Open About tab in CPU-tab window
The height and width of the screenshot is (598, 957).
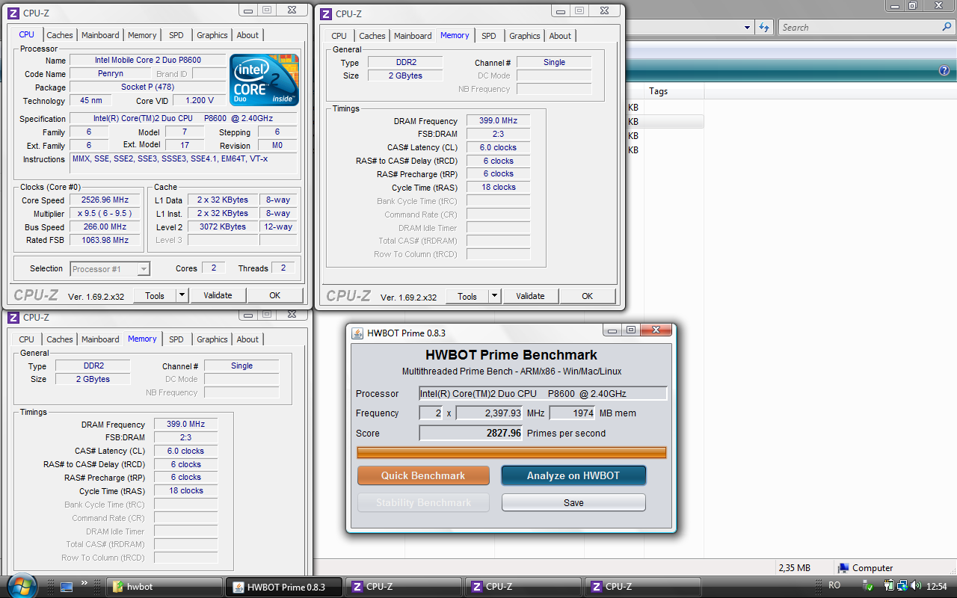click(247, 35)
